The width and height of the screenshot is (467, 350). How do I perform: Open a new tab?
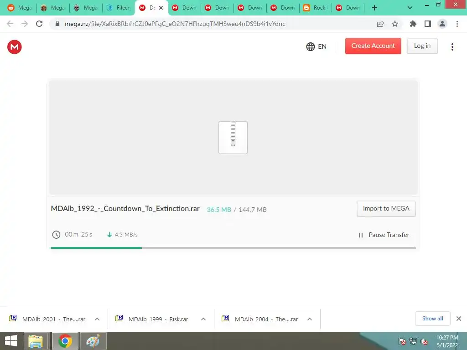tap(374, 8)
